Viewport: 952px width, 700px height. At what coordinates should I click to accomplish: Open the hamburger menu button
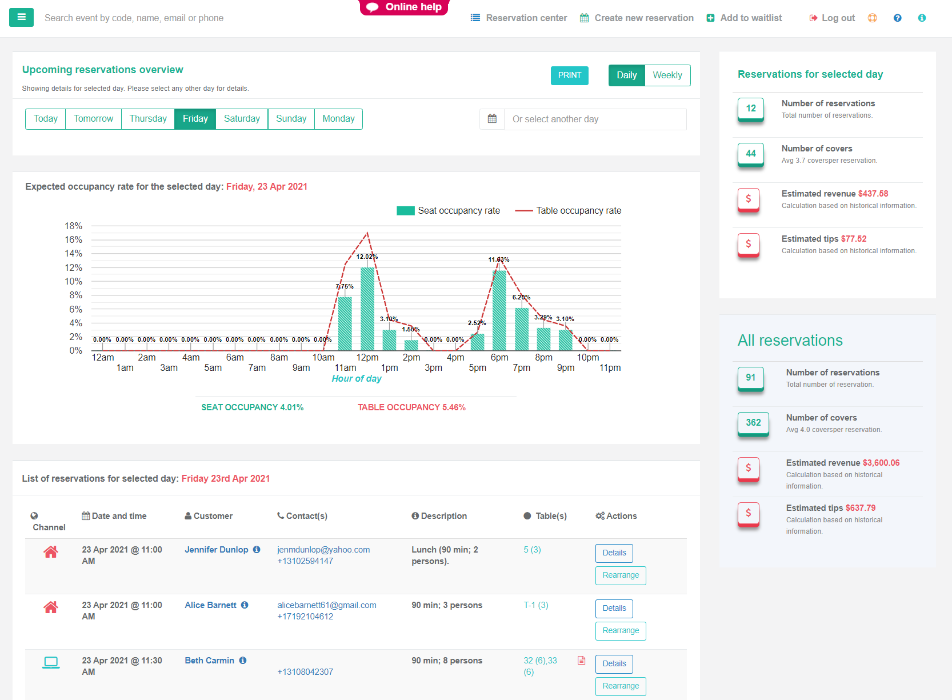tap(21, 18)
